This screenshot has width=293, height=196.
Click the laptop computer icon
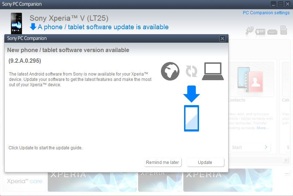[x=213, y=71]
